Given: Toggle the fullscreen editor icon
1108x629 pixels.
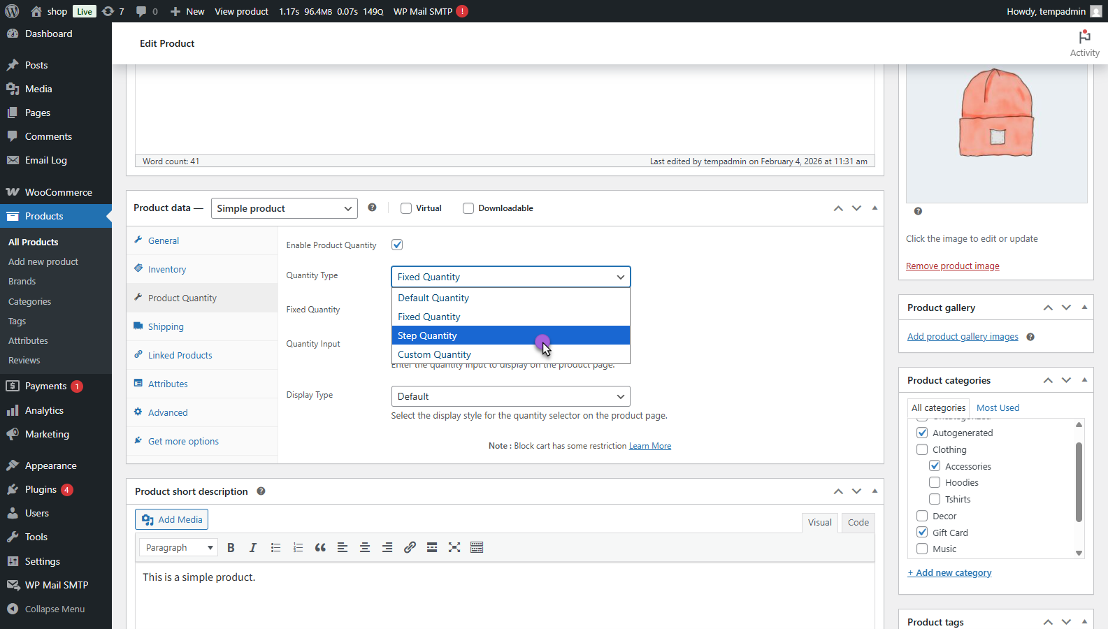Looking at the screenshot, I should 454,548.
